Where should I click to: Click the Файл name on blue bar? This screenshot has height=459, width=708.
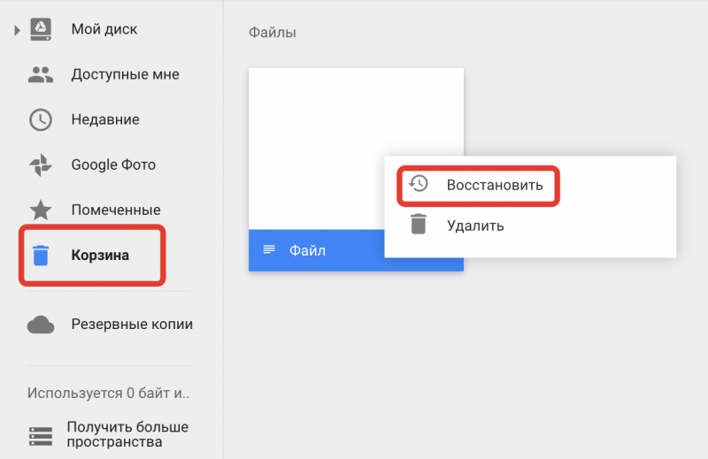[307, 251]
